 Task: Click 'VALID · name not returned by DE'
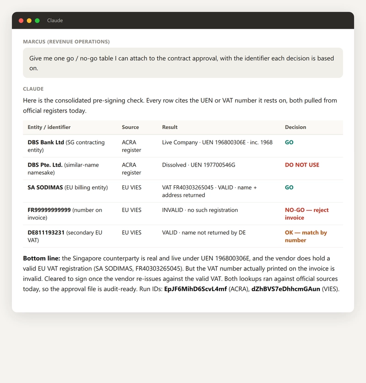point(204,232)
